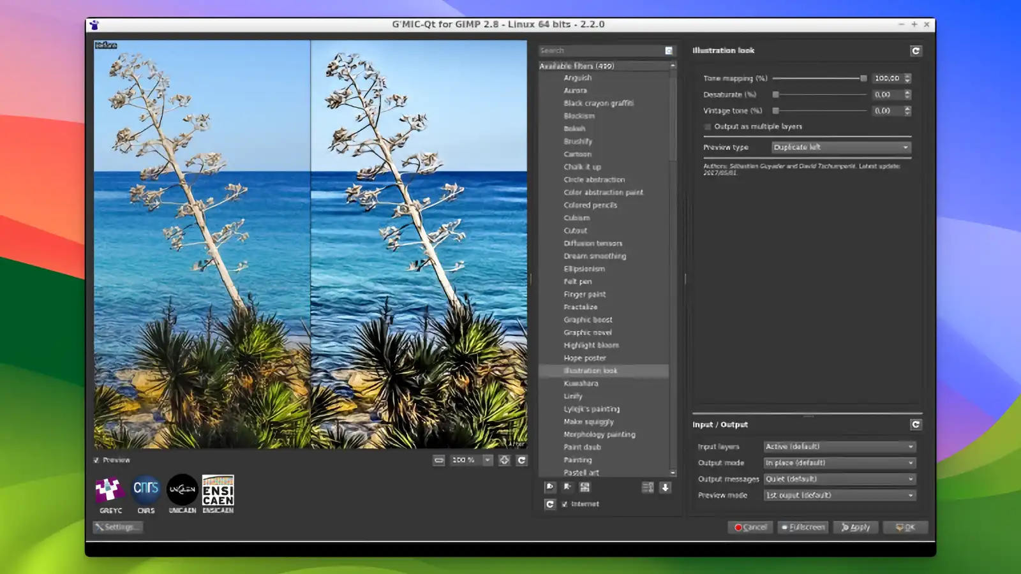The height and width of the screenshot is (574, 1021).
Task: Reset the preview zoom factor
Action: [521, 460]
